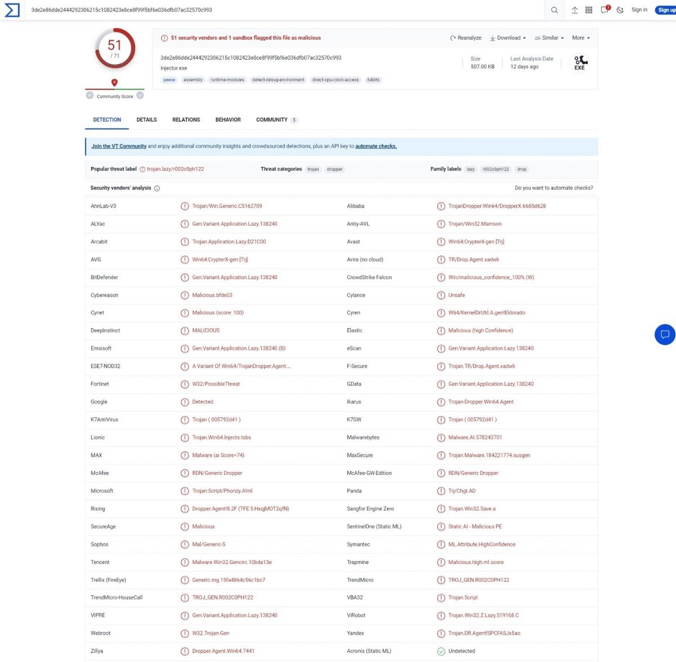Open the apps grid icon
Screen dimensions: 676x662
(x=589, y=10)
